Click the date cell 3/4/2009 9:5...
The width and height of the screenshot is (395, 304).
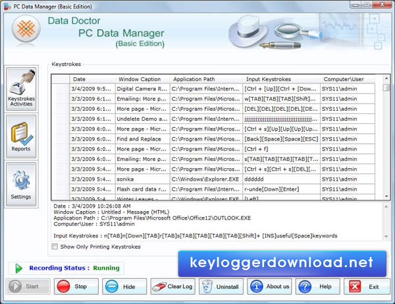coord(92,89)
